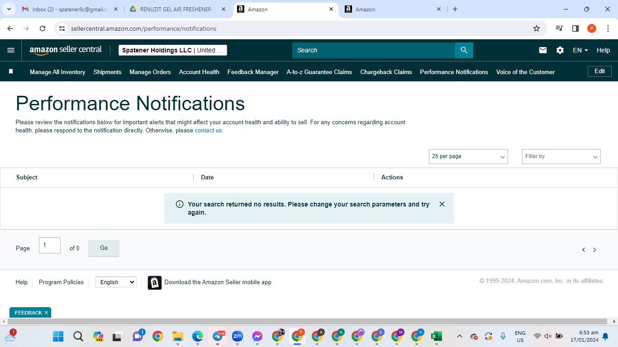The image size is (618, 347).
Task: Open the Spatener Holdings LLC account switcher
Action: click(173, 50)
